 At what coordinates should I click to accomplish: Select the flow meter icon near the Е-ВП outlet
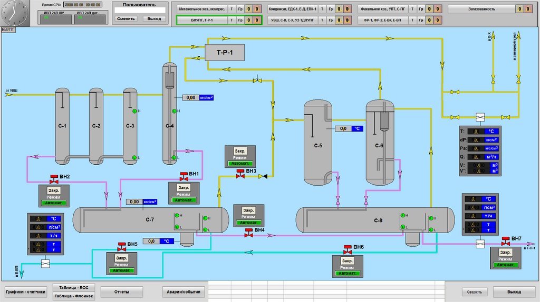point(45,263)
